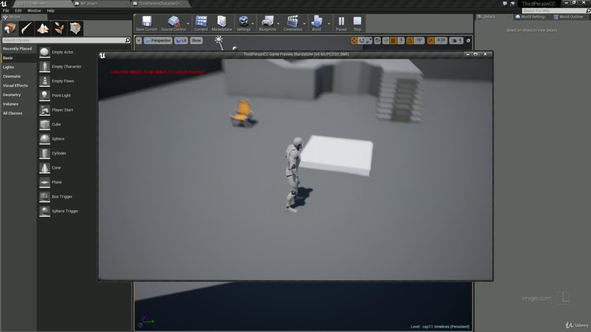The image size is (591, 332).
Task: Click the Search Classes input field
Action: coord(65,40)
